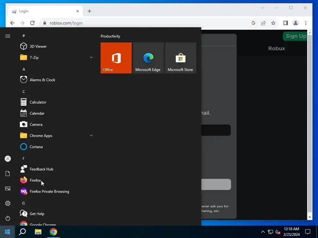Open Feedback Hub

click(x=57, y=169)
